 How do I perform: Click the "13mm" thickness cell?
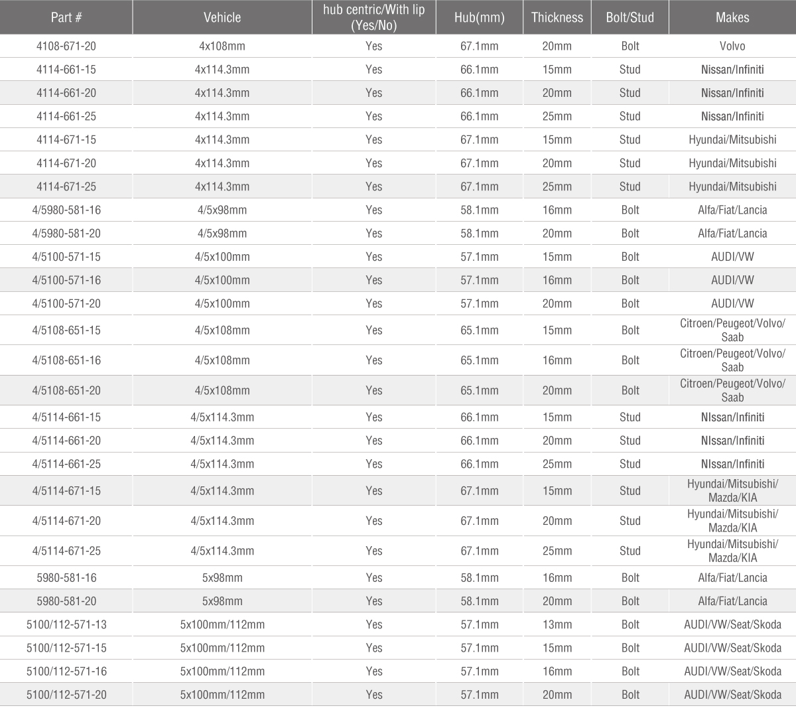pos(557,624)
